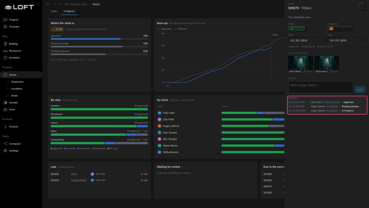Open the Schedule page

coord(21,58)
